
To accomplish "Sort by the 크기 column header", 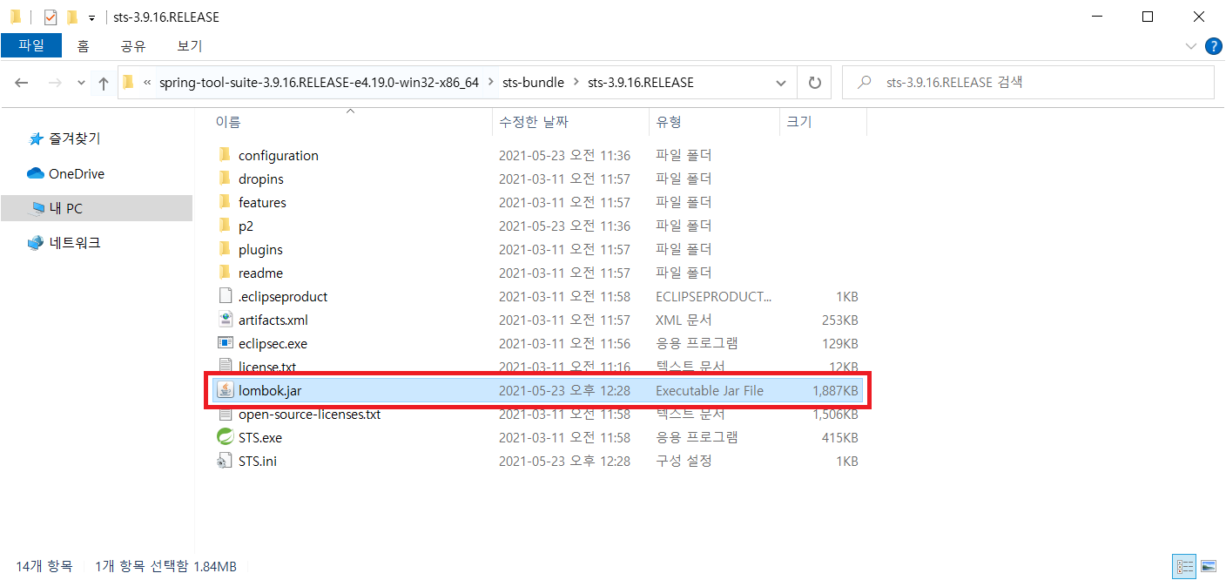I will click(x=798, y=122).
